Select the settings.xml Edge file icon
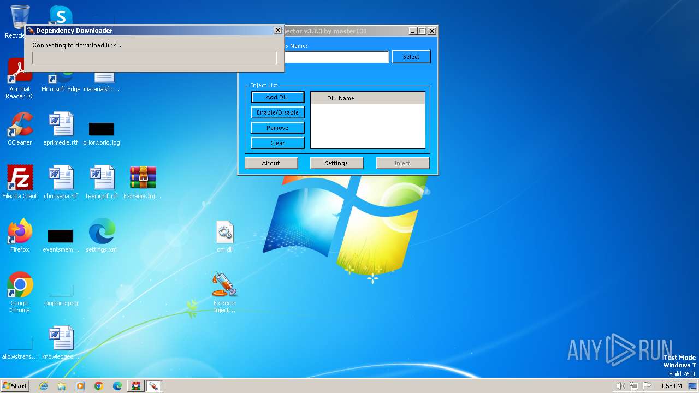This screenshot has width=699, height=393. tap(102, 236)
